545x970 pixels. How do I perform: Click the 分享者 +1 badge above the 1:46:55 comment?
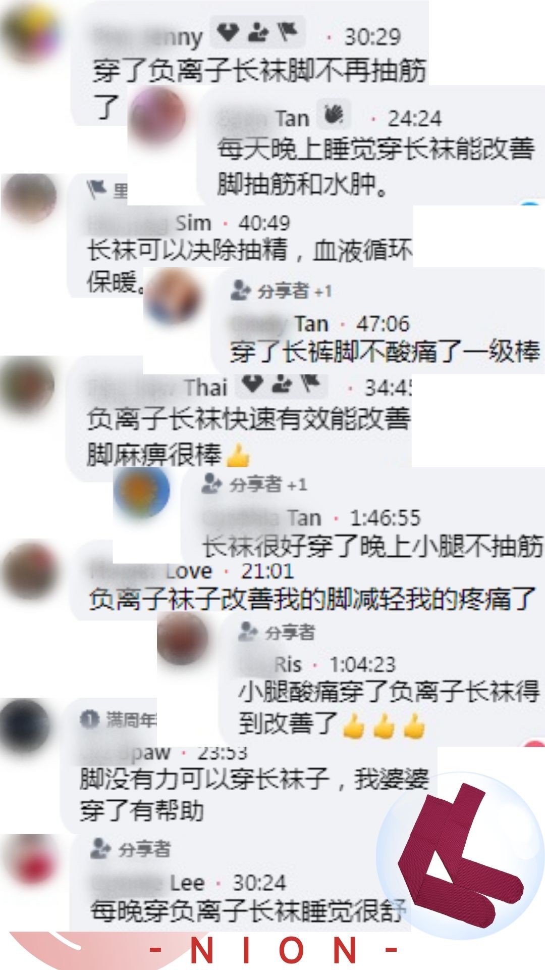254,484
